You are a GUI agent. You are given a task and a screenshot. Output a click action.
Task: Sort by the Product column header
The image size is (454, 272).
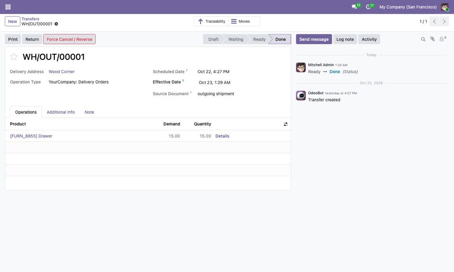(18, 124)
